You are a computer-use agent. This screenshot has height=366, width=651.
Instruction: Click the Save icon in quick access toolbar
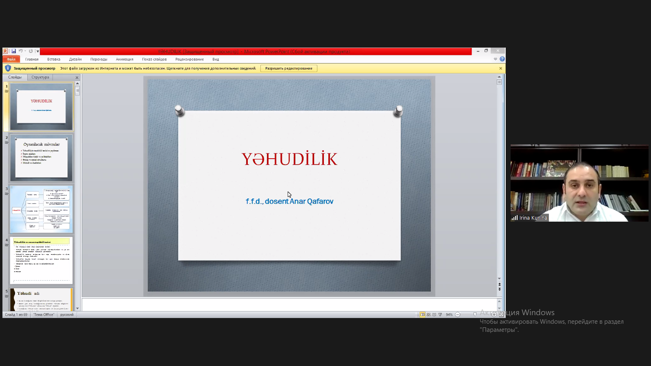pyautogui.click(x=13, y=51)
